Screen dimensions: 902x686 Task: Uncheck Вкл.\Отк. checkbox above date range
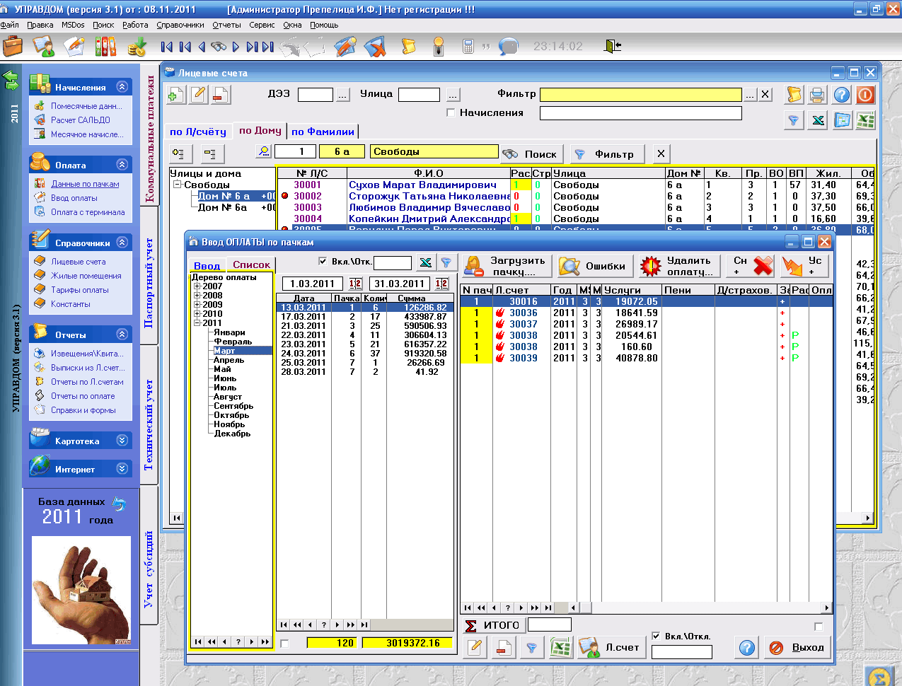coord(323,261)
